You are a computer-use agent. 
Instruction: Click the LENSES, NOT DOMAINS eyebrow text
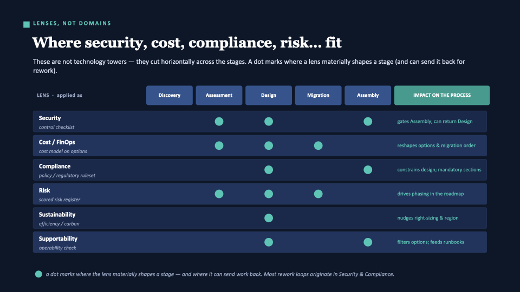point(72,23)
